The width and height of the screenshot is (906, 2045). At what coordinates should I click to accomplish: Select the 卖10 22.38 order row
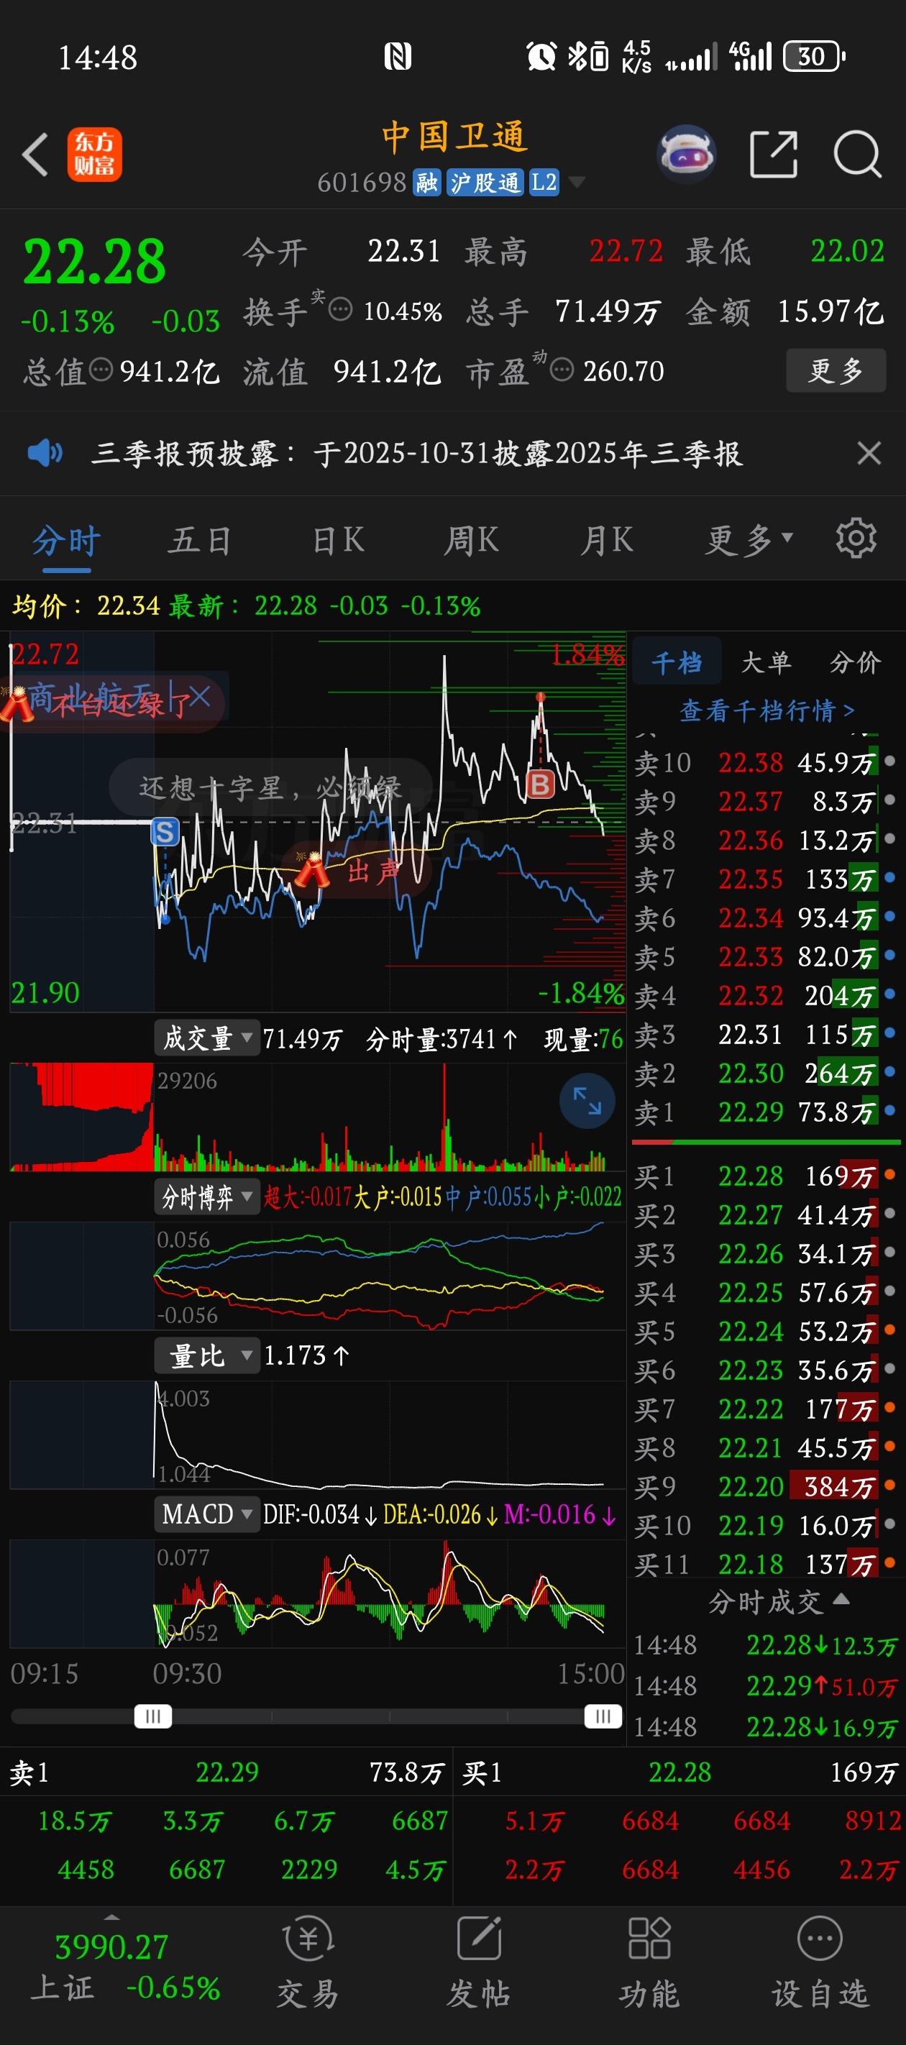(766, 763)
